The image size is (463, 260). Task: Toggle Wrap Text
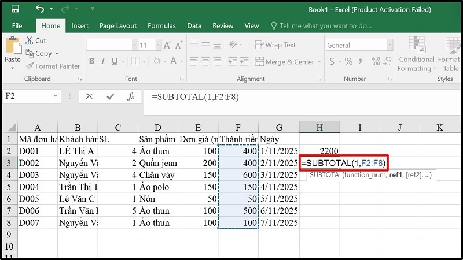pos(275,45)
